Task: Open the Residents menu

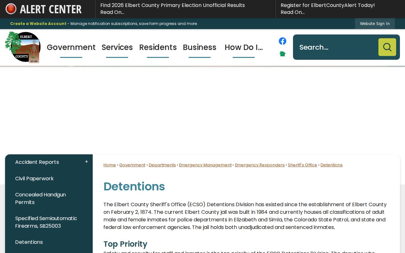Action: pos(158,47)
